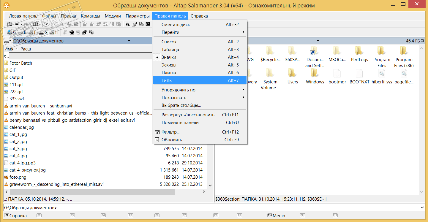This screenshot has height=222, width=428.
Task: Select the PerfLogs folder icon
Action: (x=359, y=50)
